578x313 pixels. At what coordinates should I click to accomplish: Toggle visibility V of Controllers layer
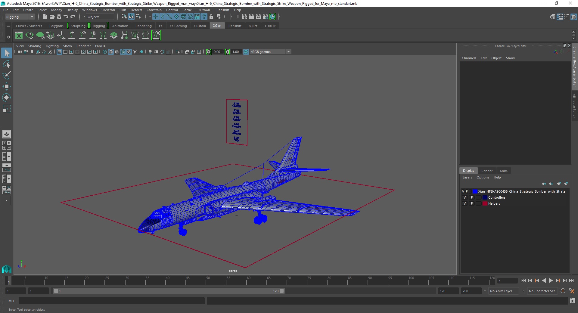tap(465, 197)
